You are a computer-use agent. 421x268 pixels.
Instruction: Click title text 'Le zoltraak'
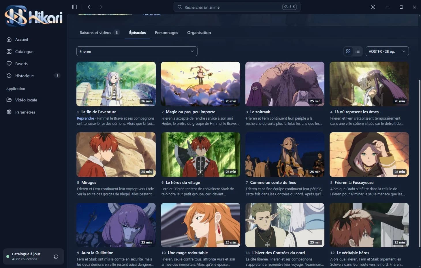coord(260,112)
